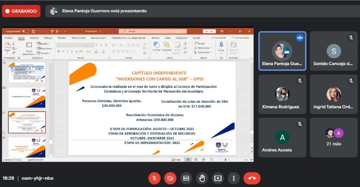The width and height of the screenshot is (360, 187).
Task: Open the three-dot more options menu
Action: [x=233, y=178]
